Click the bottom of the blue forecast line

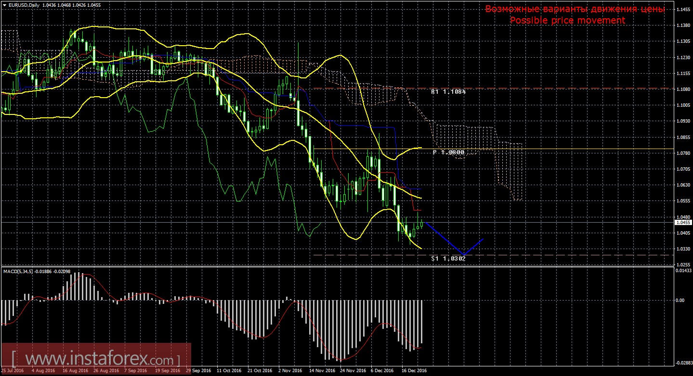point(463,254)
